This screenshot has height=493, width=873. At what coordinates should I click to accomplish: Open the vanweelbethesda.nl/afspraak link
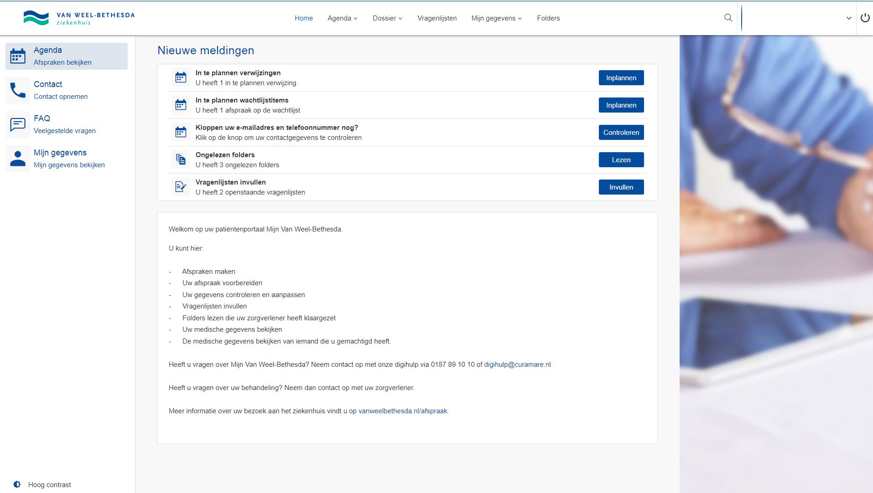(x=403, y=411)
